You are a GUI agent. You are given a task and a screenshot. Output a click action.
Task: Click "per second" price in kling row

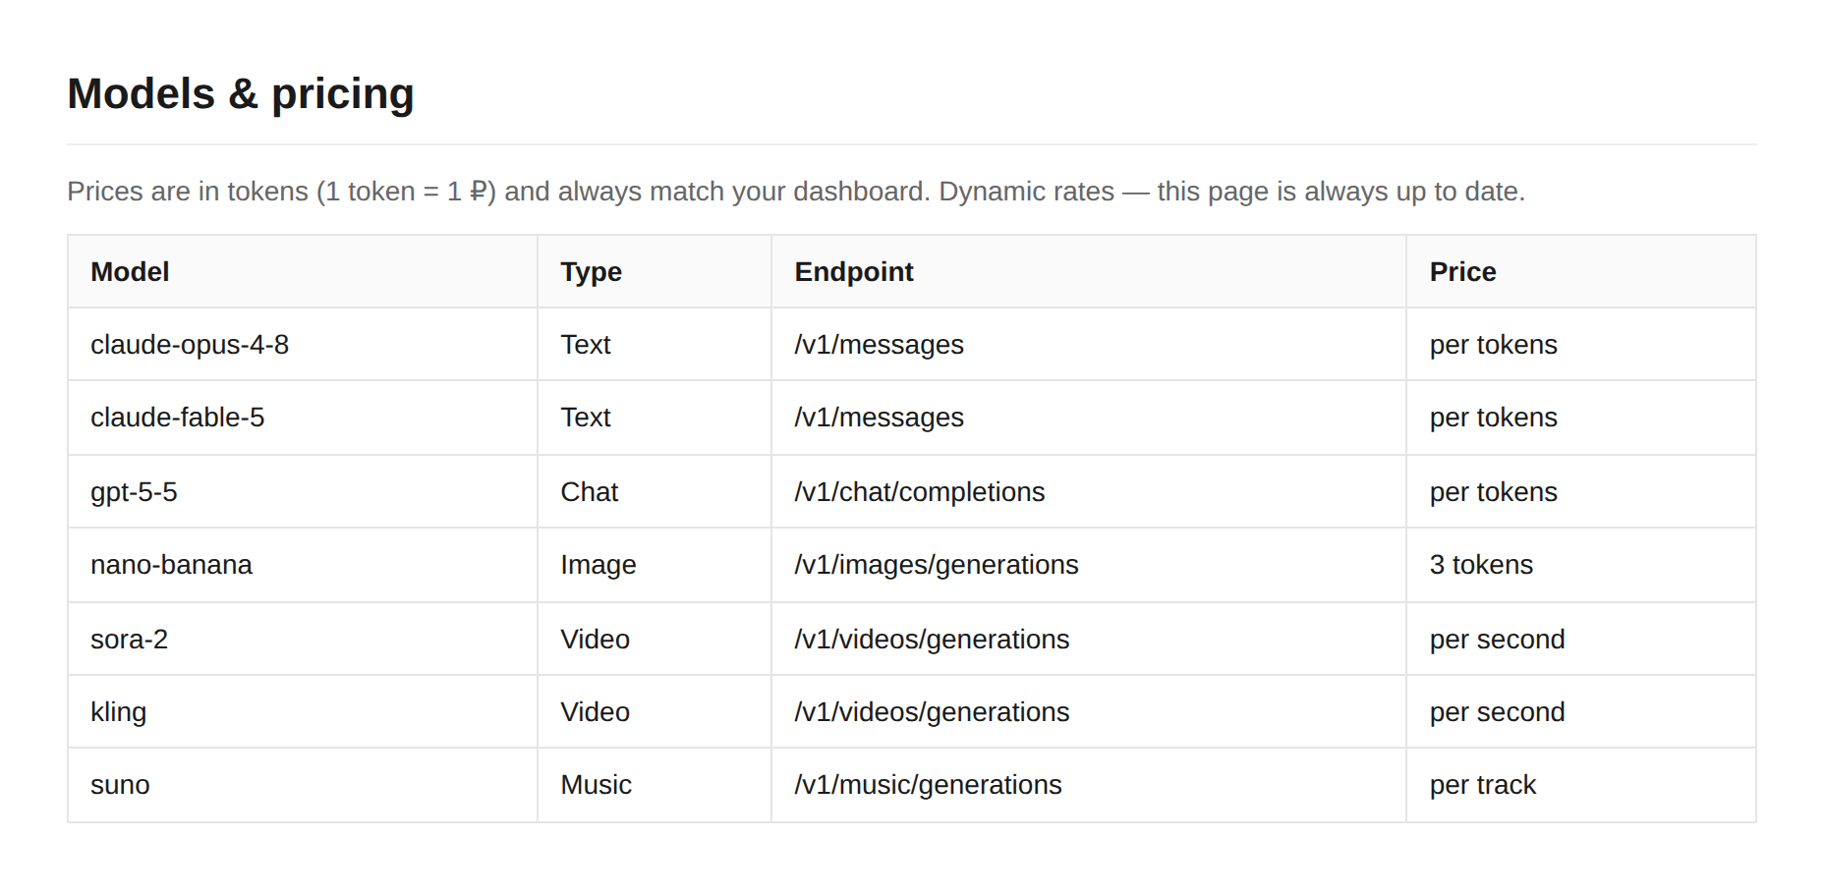pos(1581,712)
